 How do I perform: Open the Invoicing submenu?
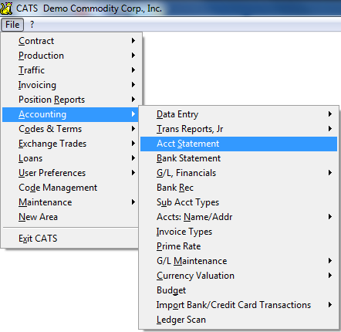(x=70, y=85)
